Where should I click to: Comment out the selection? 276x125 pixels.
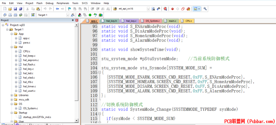coord(103,9)
